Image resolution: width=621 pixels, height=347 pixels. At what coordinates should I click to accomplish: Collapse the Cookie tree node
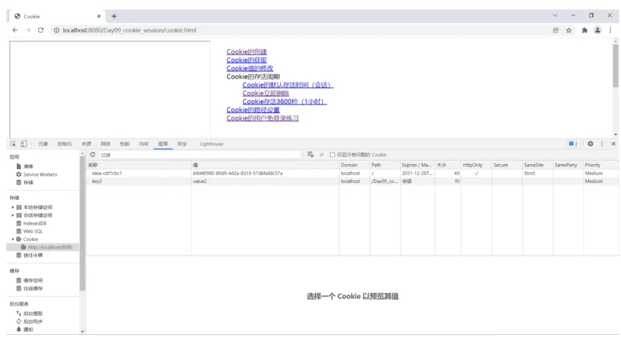[x=13, y=239]
